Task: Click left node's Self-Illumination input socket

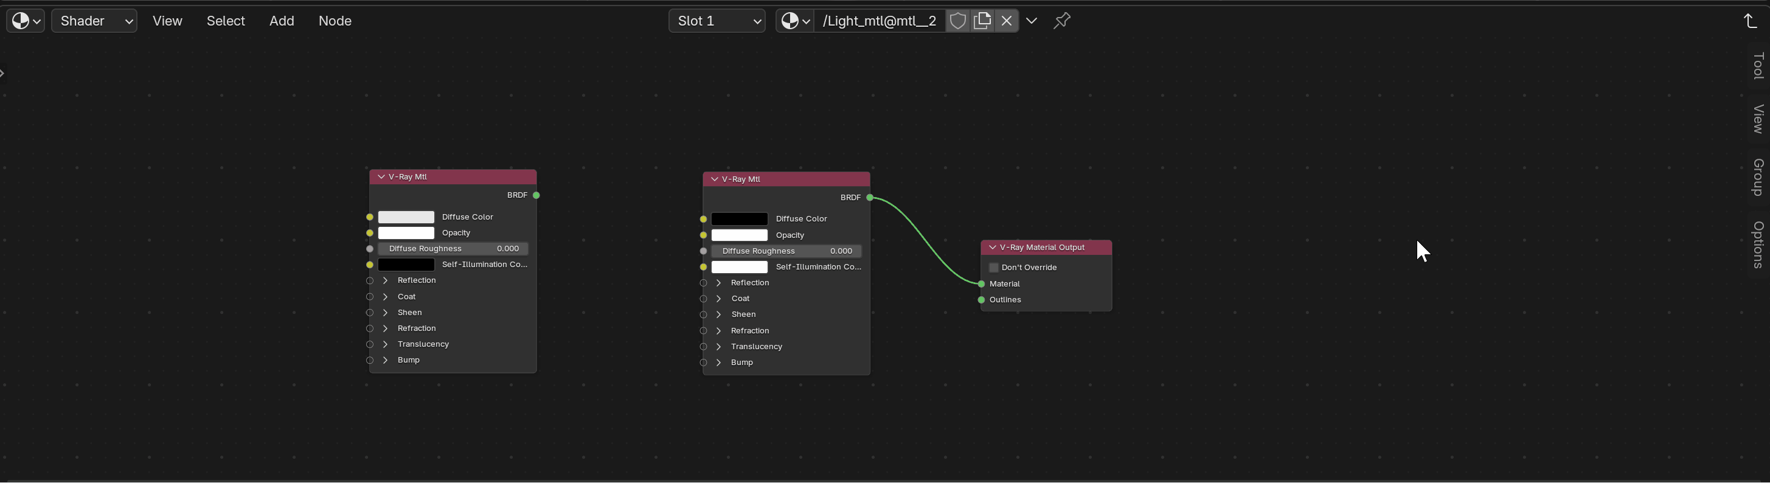Action: pos(370,265)
